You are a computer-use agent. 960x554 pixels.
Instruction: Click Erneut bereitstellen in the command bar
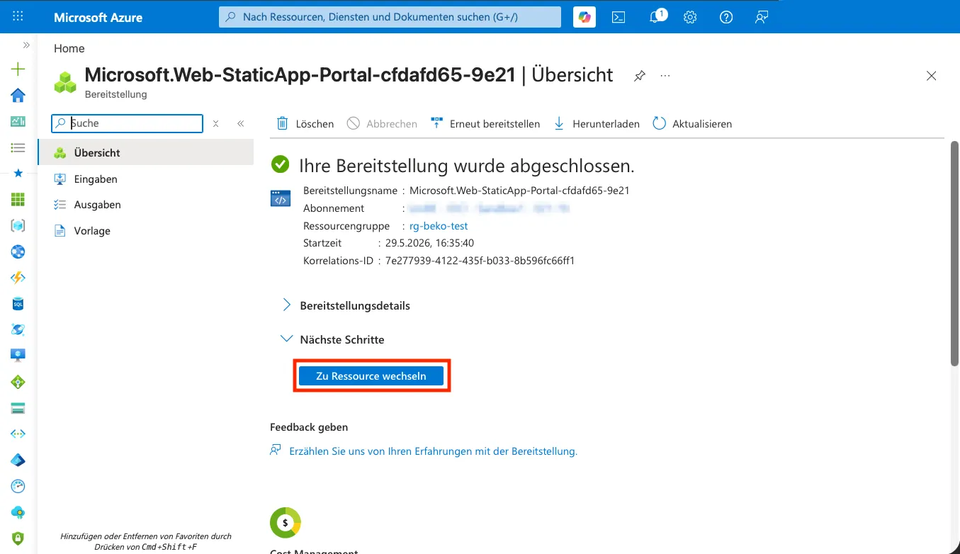[x=485, y=124]
